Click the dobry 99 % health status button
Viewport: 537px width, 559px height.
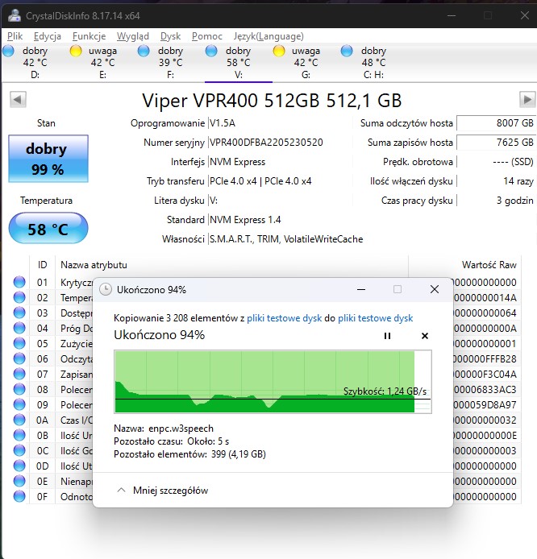coord(48,159)
